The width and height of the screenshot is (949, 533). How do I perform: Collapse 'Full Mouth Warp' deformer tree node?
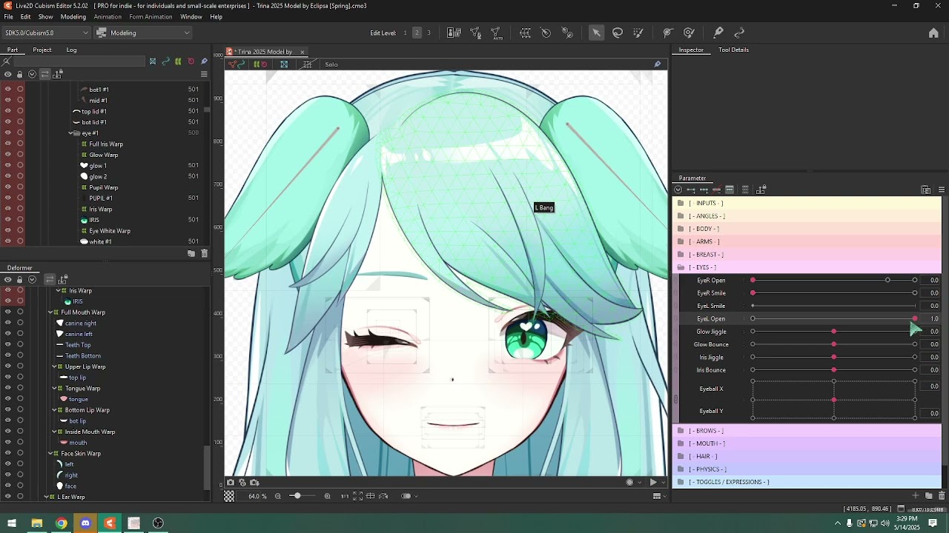50,312
